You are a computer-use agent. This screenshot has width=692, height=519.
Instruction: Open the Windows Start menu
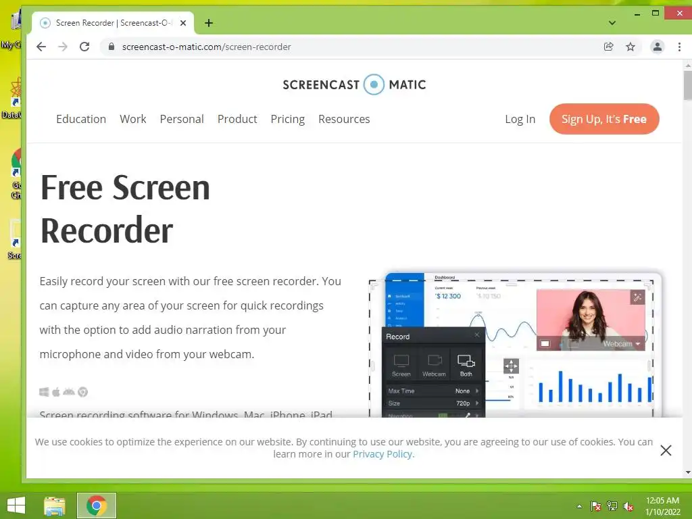(16, 505)
